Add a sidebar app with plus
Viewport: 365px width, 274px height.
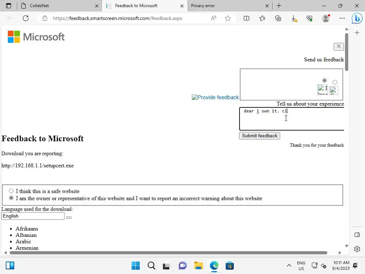pos(357,33)
